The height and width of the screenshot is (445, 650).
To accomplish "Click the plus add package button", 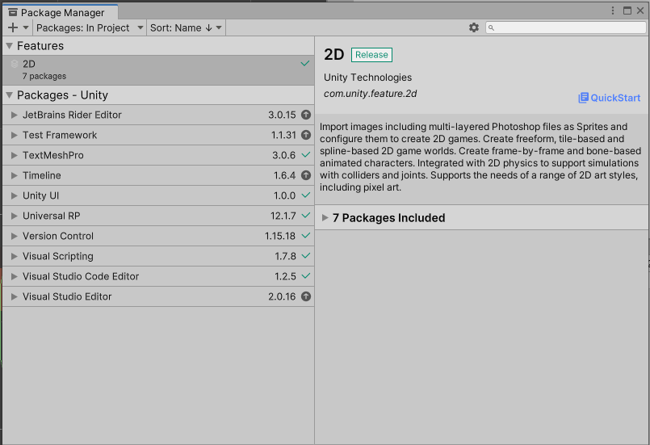I will (x=13, y=27).
